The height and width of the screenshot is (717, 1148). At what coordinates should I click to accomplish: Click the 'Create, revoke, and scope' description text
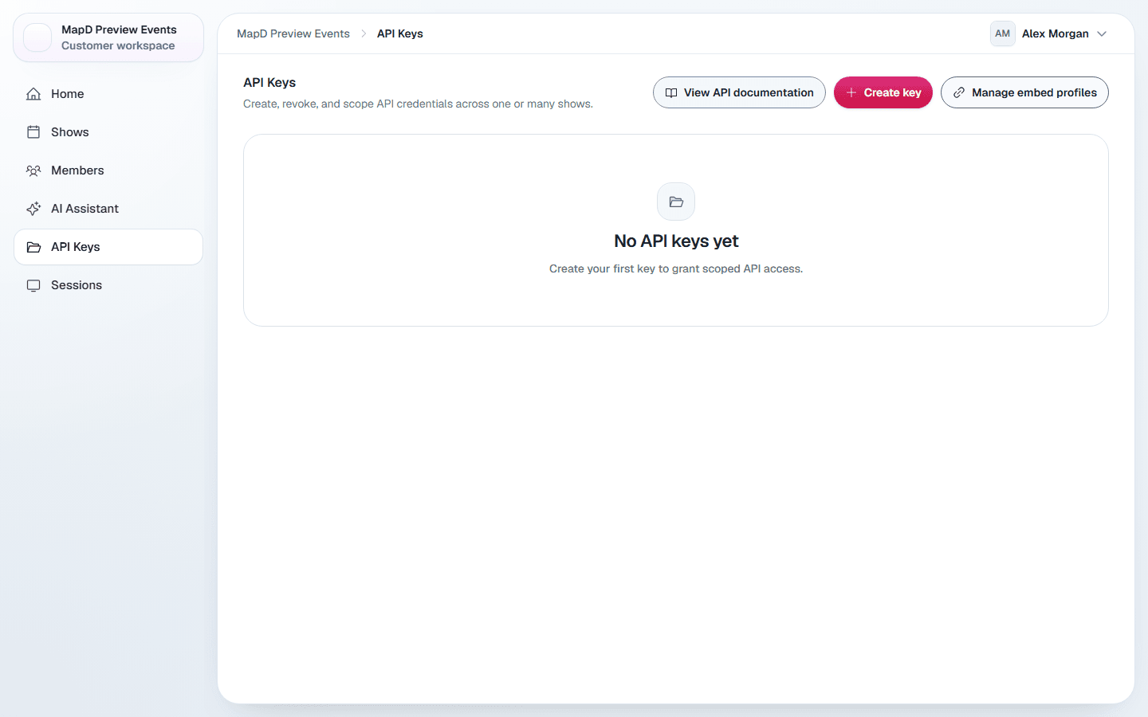(x=418, y=104)
